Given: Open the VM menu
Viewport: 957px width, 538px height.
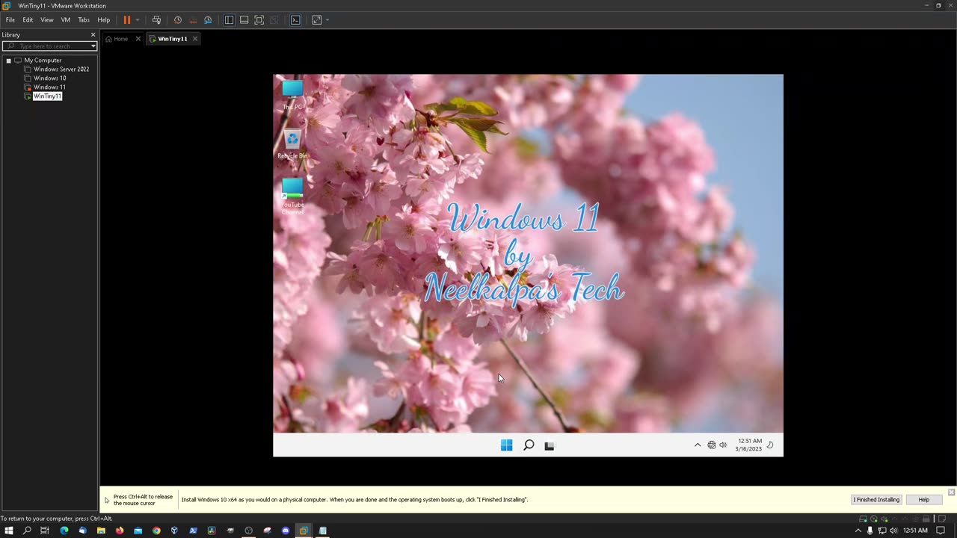Looking at the screenshot, I should (66, 20).
